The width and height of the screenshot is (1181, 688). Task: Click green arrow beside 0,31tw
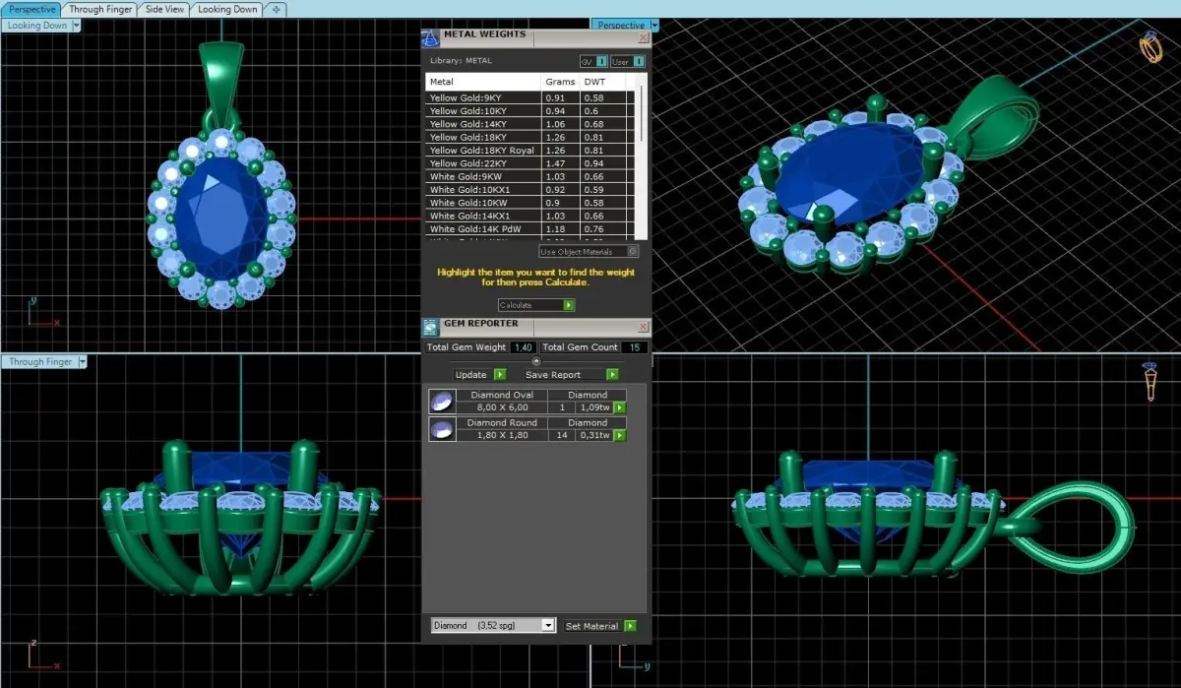click(620, 435)
